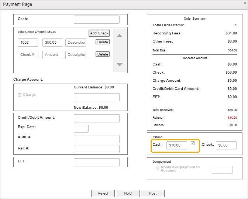Click the empty Check # field
248x199 pixels.
point(28,55)
